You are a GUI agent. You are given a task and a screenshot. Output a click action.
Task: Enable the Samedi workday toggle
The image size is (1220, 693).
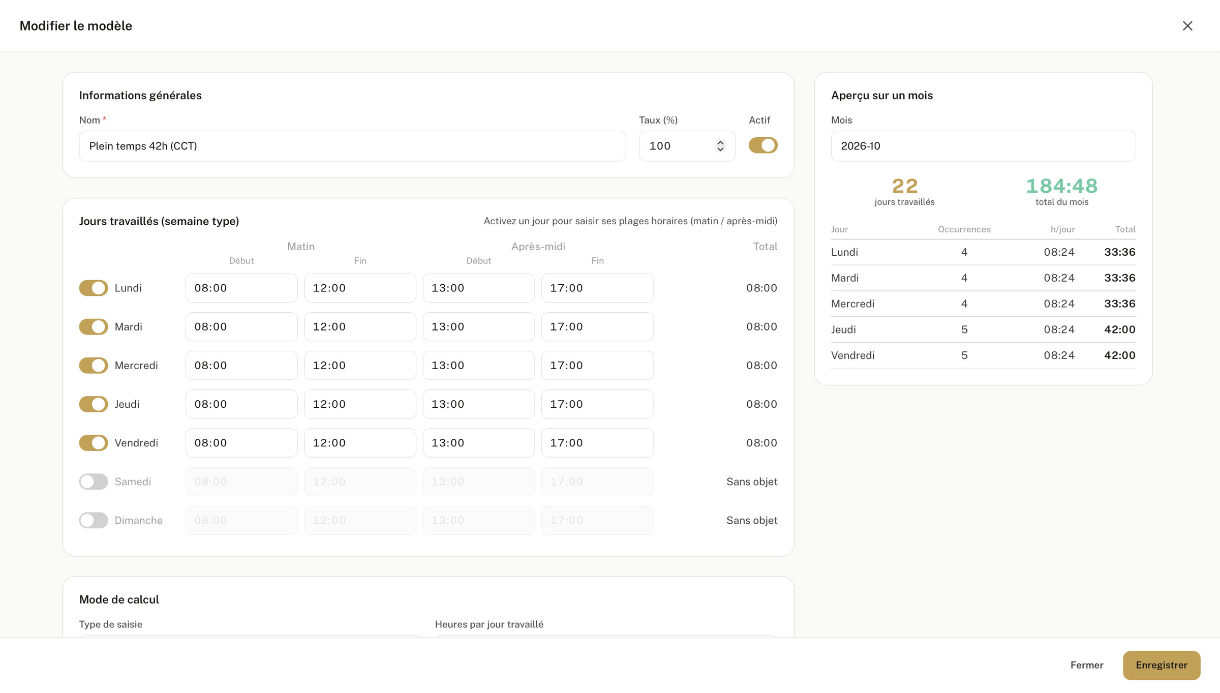pos(94,481)
